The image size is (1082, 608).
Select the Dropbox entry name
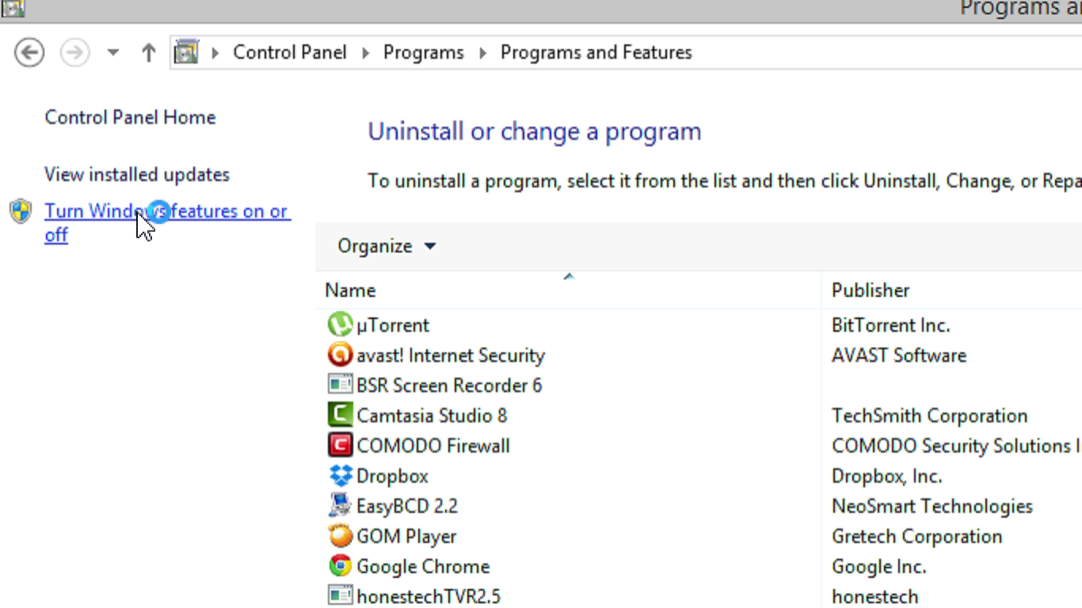point(392,476)
